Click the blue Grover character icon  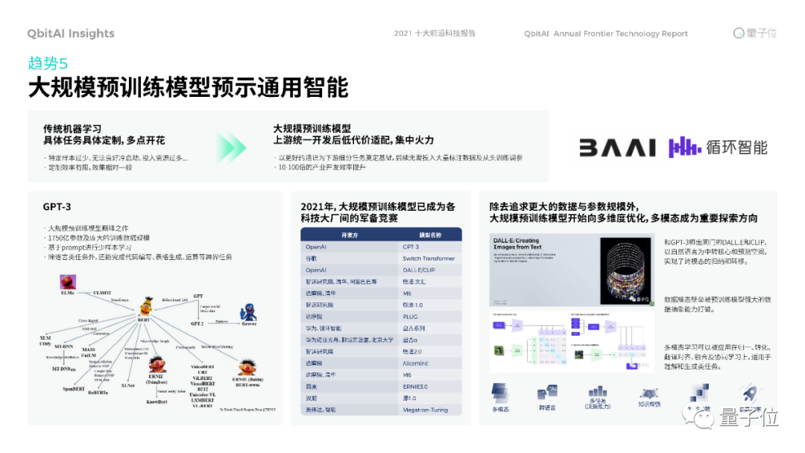pyautogui.click(x=248, y=312)
